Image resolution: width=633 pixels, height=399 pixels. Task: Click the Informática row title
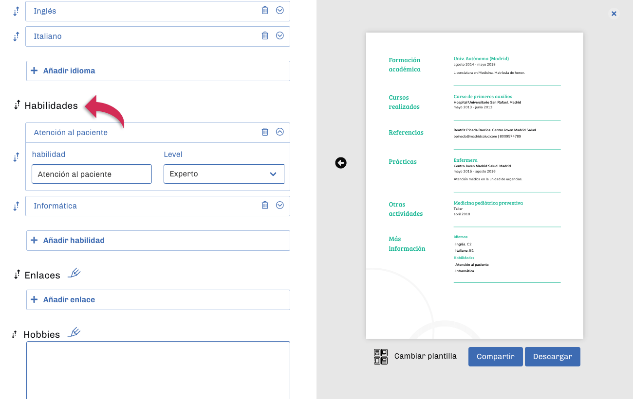click(x=55, y=206)
